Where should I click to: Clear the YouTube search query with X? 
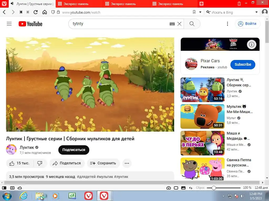(x=179, y=24)
